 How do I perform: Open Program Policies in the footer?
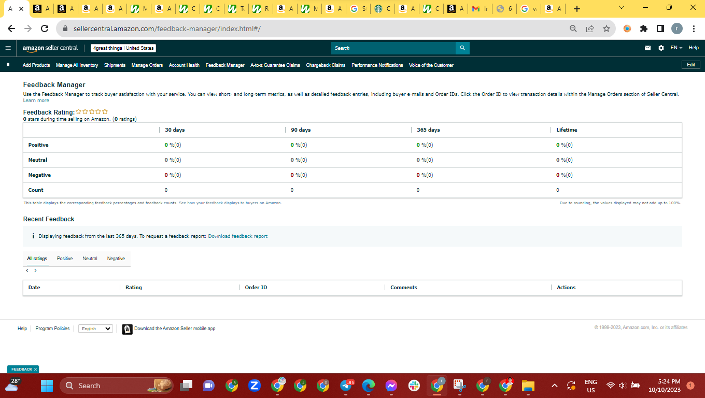coord(52,329)
